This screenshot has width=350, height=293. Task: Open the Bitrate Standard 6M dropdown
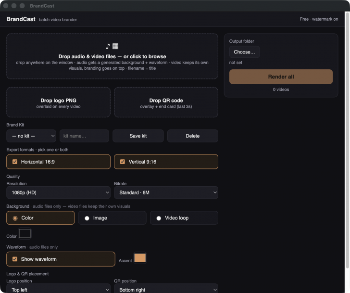coord(166,192)
